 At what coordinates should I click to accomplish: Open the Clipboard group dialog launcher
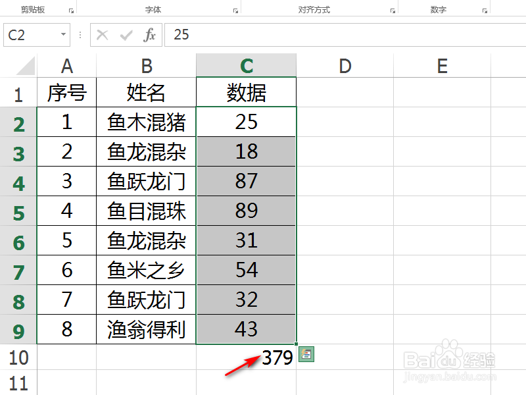71,11
